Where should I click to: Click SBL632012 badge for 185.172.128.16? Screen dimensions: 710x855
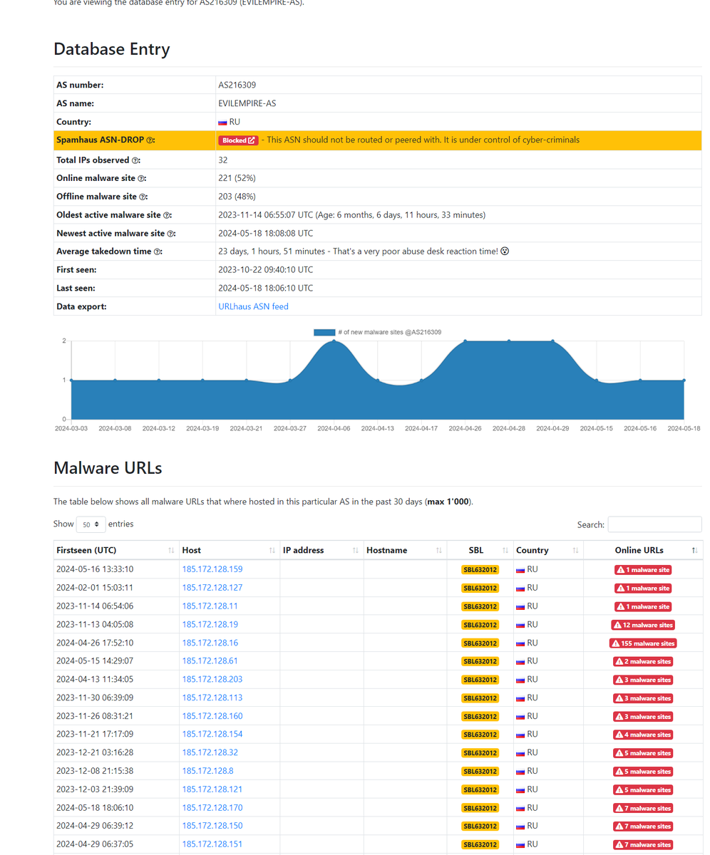pyautogui.click(x=480, y=643)
